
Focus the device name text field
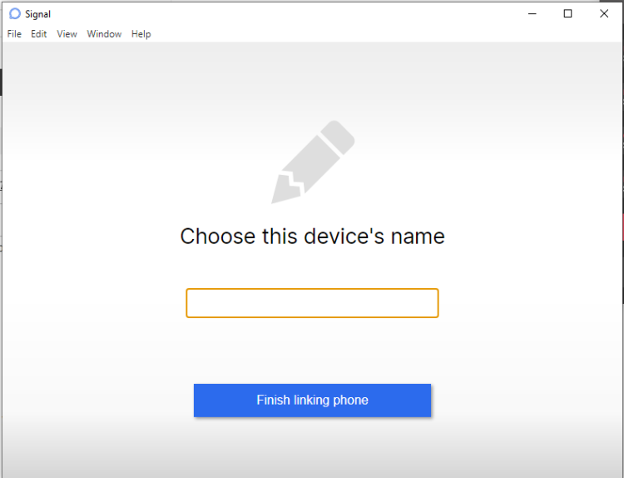312,303
